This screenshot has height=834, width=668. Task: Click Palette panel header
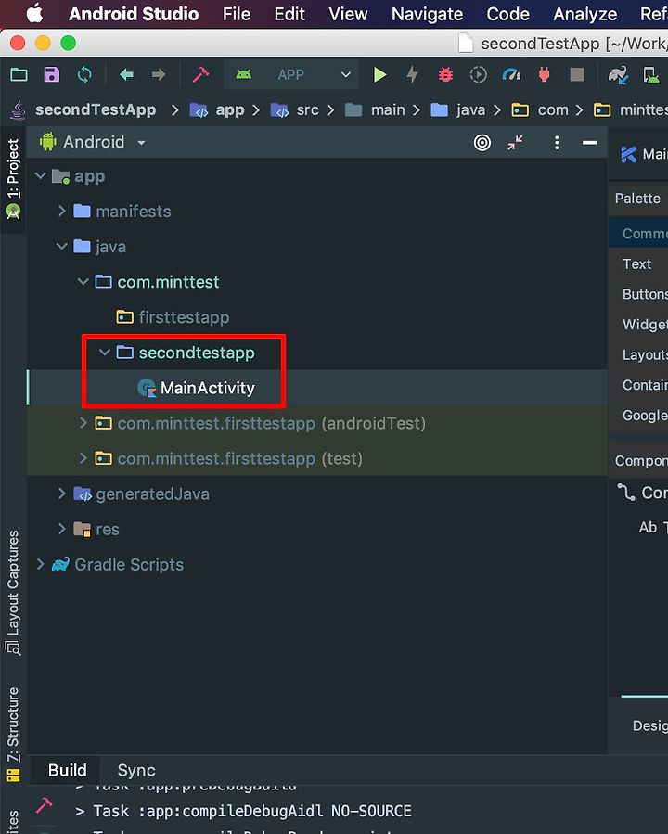tap(638, 199)
